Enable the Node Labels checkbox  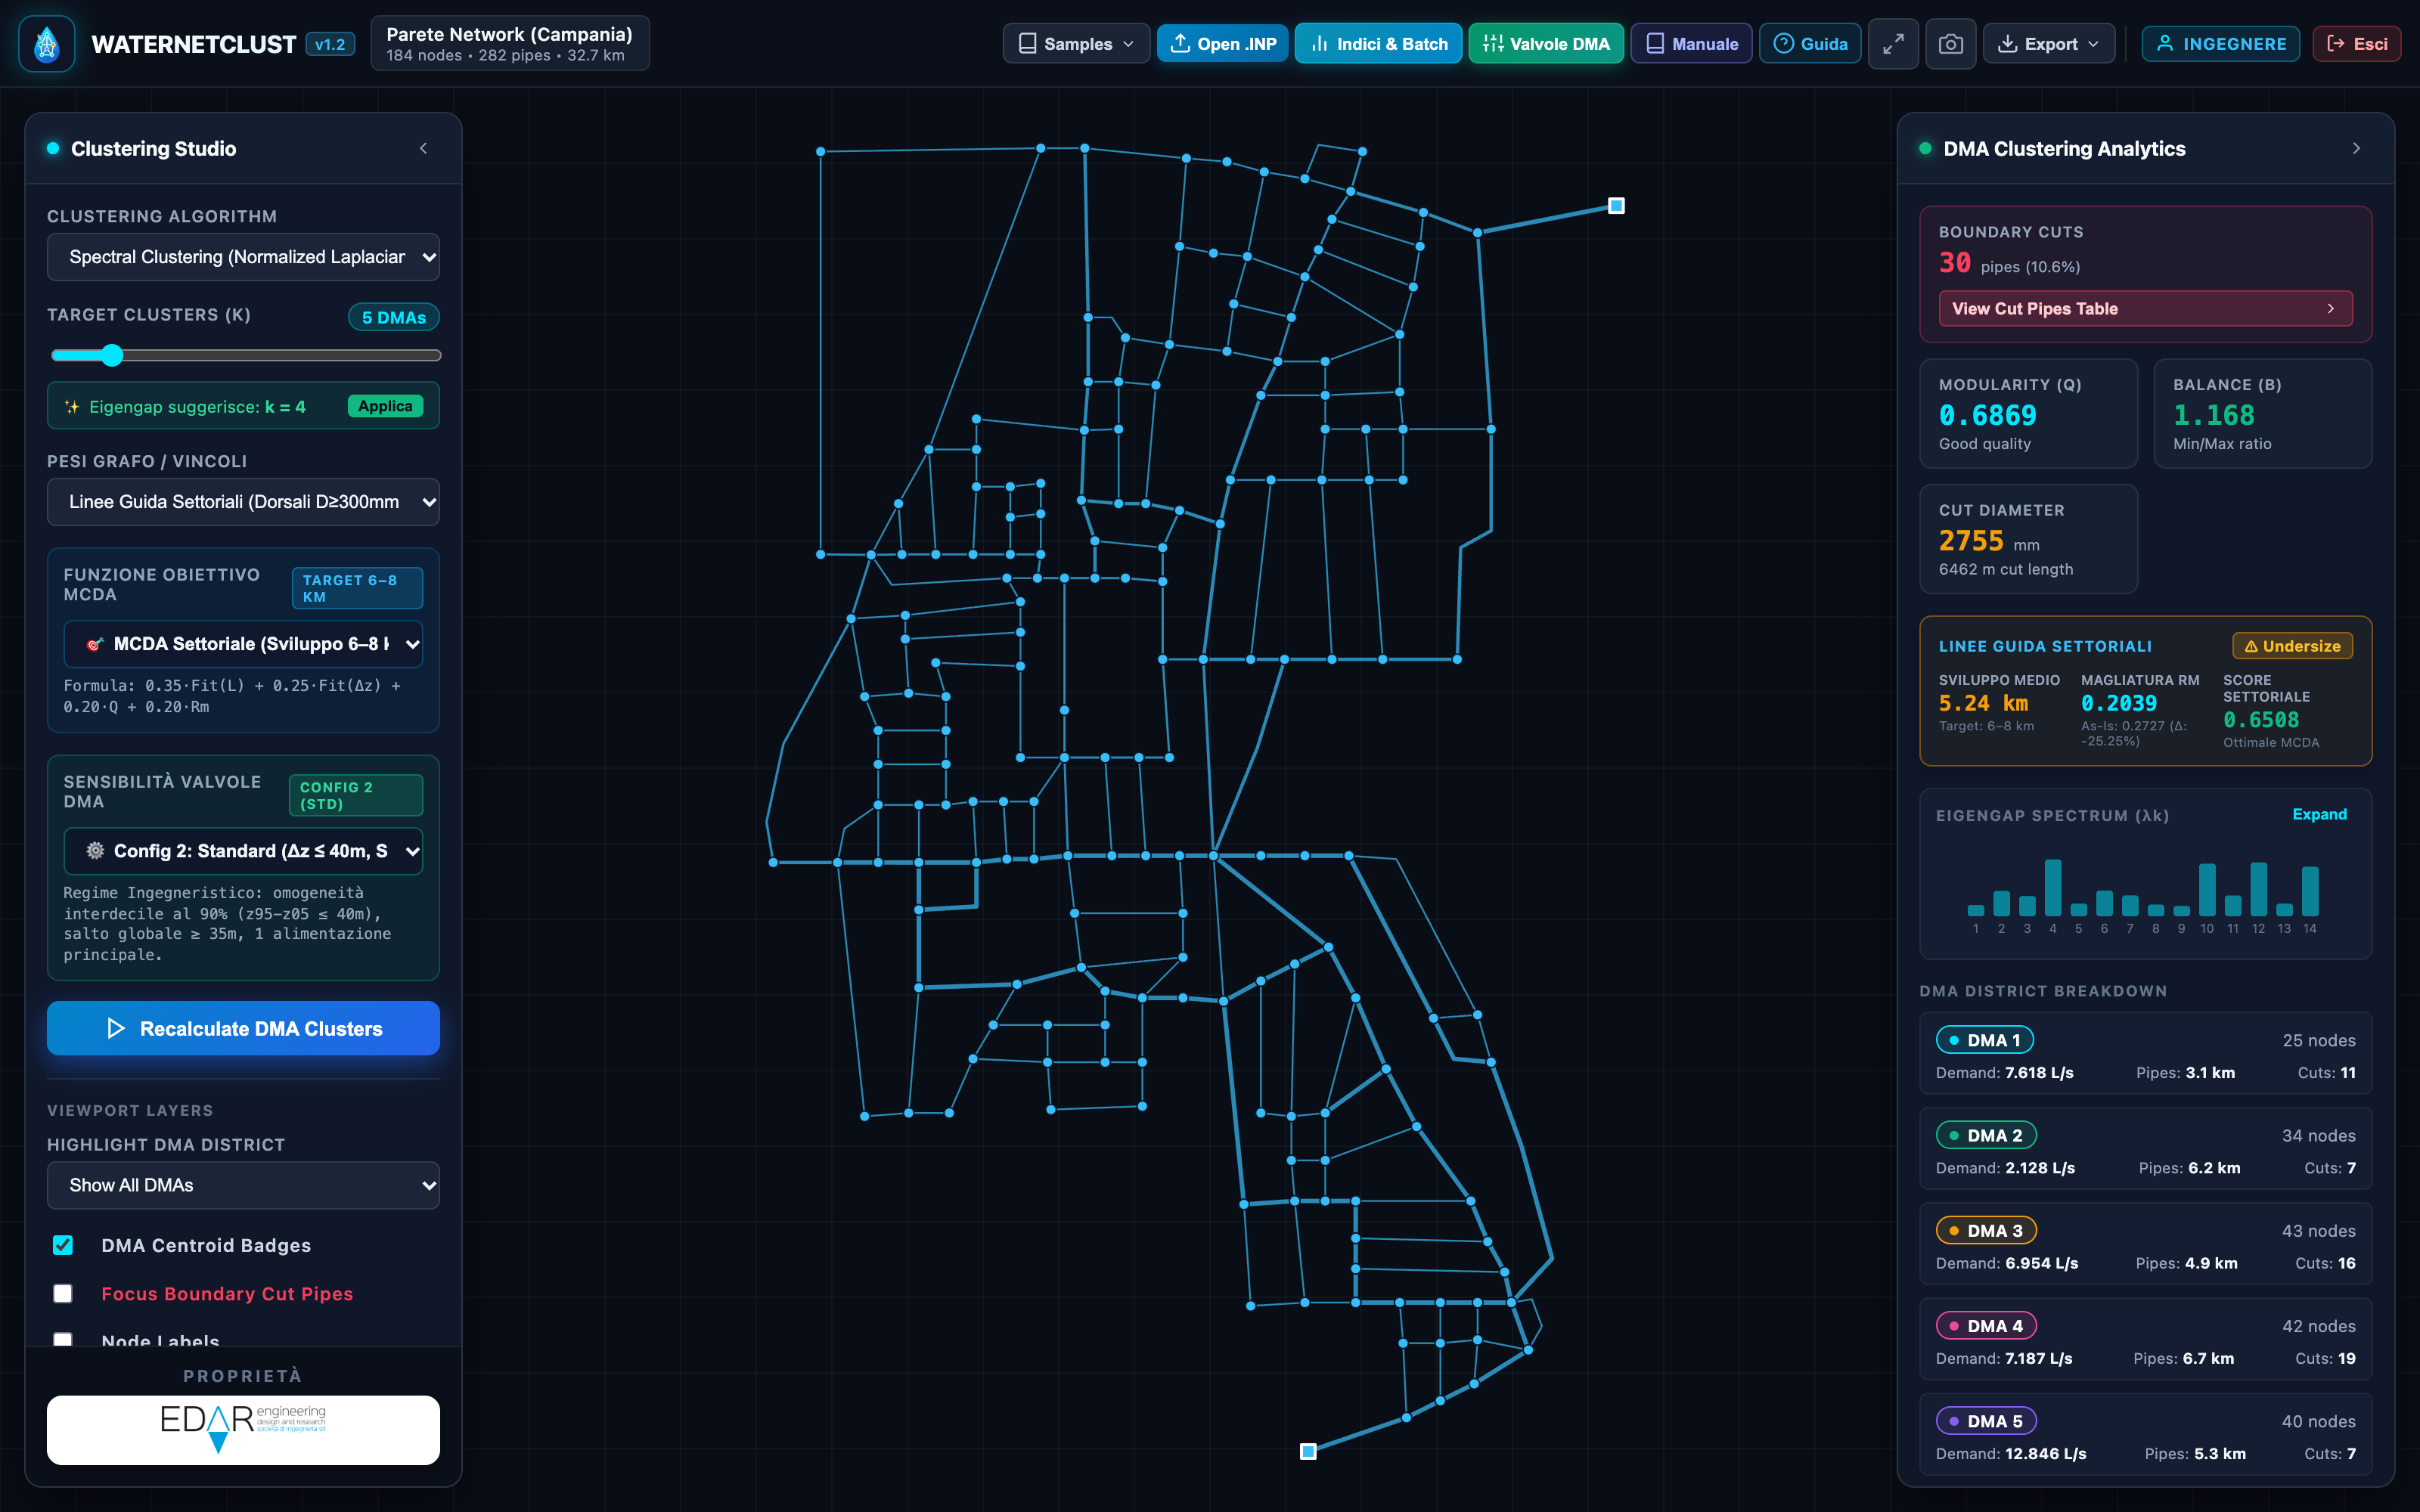[63, 1339]
